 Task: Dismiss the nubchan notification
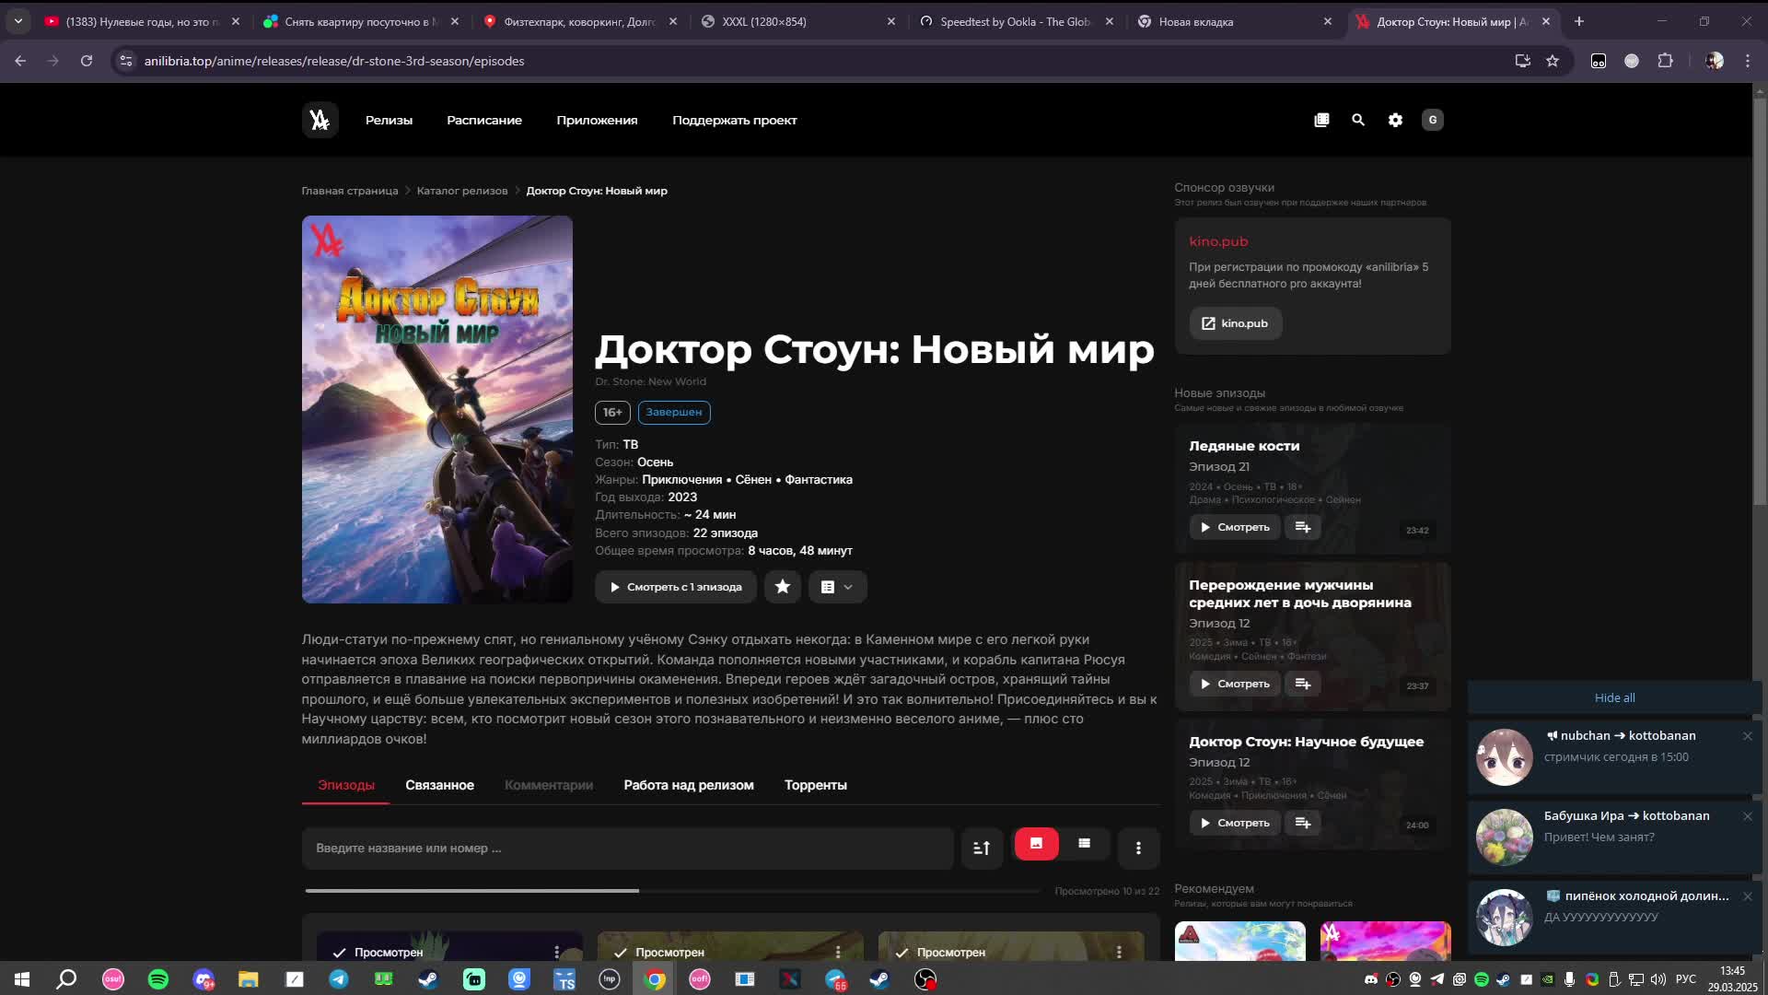[x=1747, y=736]
